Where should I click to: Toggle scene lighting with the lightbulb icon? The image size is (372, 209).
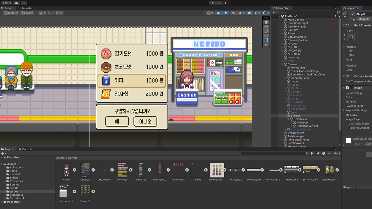226,13
